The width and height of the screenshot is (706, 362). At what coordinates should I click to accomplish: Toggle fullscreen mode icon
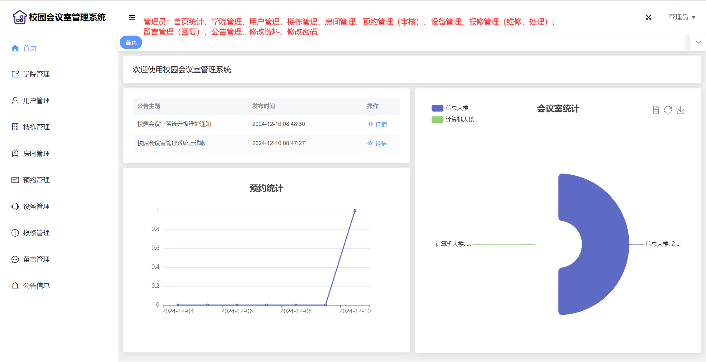point(648,17)
